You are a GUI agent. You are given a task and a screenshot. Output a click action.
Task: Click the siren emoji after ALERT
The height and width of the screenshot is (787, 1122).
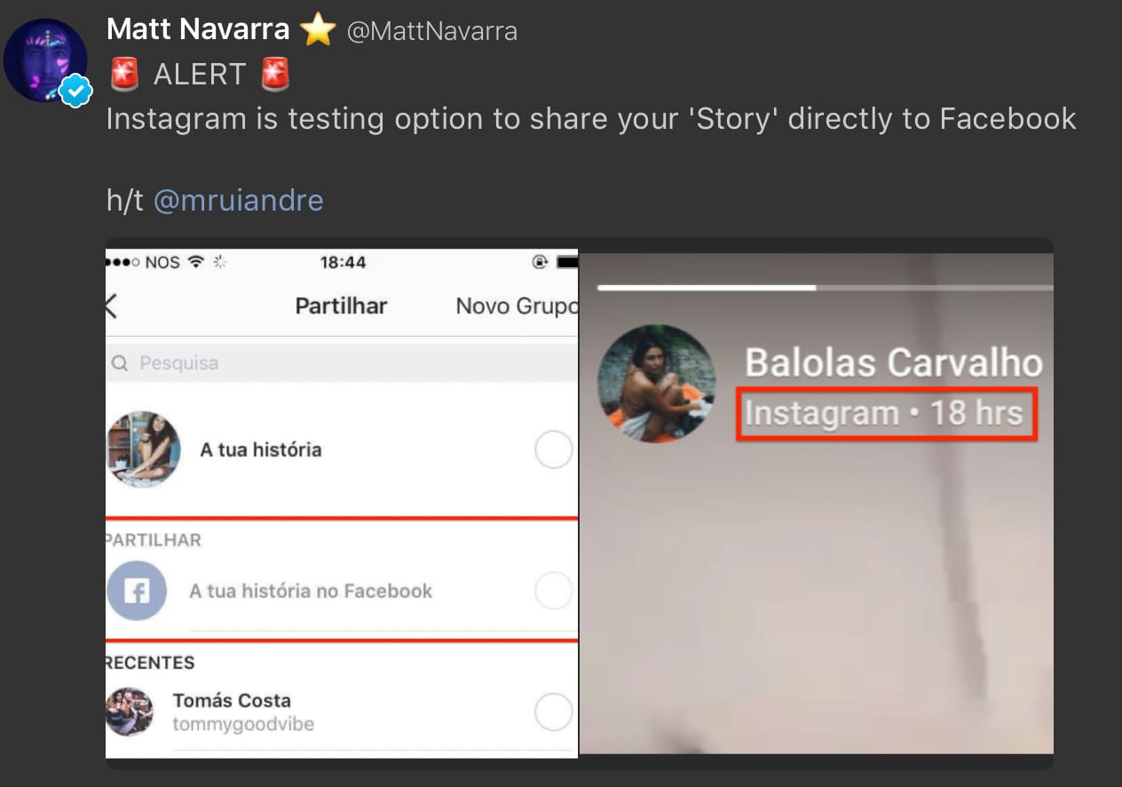(275, 75)
